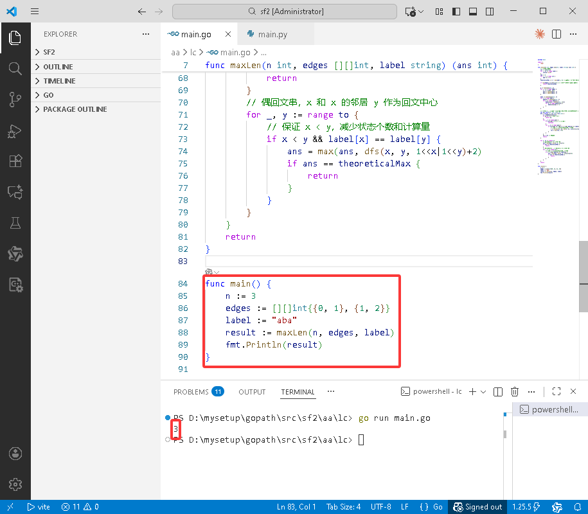Image resolution: width=588 pixels, height=514 pixels.
Task: Open the PROBLEMS panel tab
Action: [x=199, y=392]
